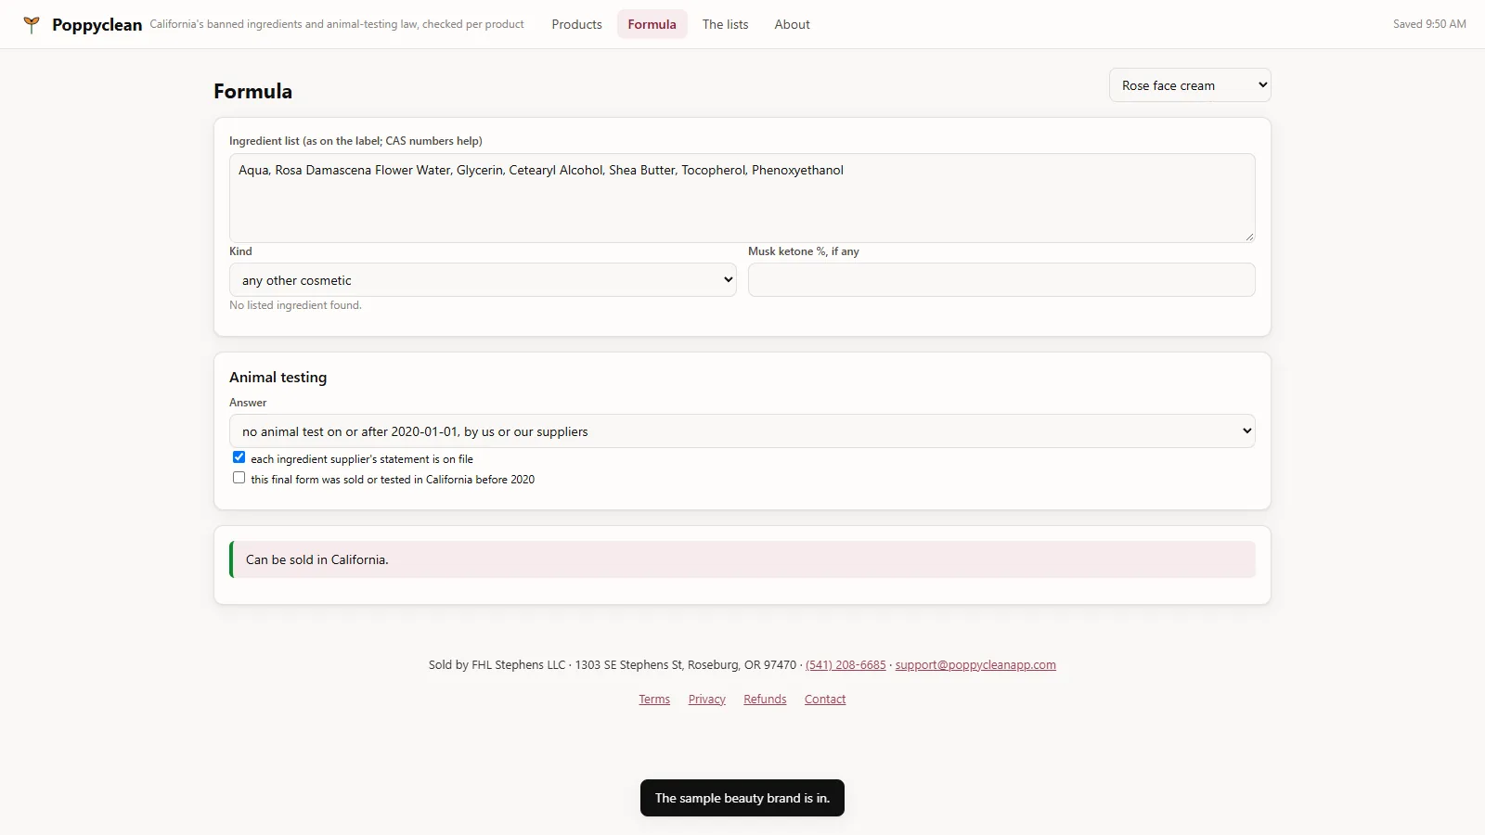Focus the Musk ketone % field
1485x835 pixels.
[1001, 280]
